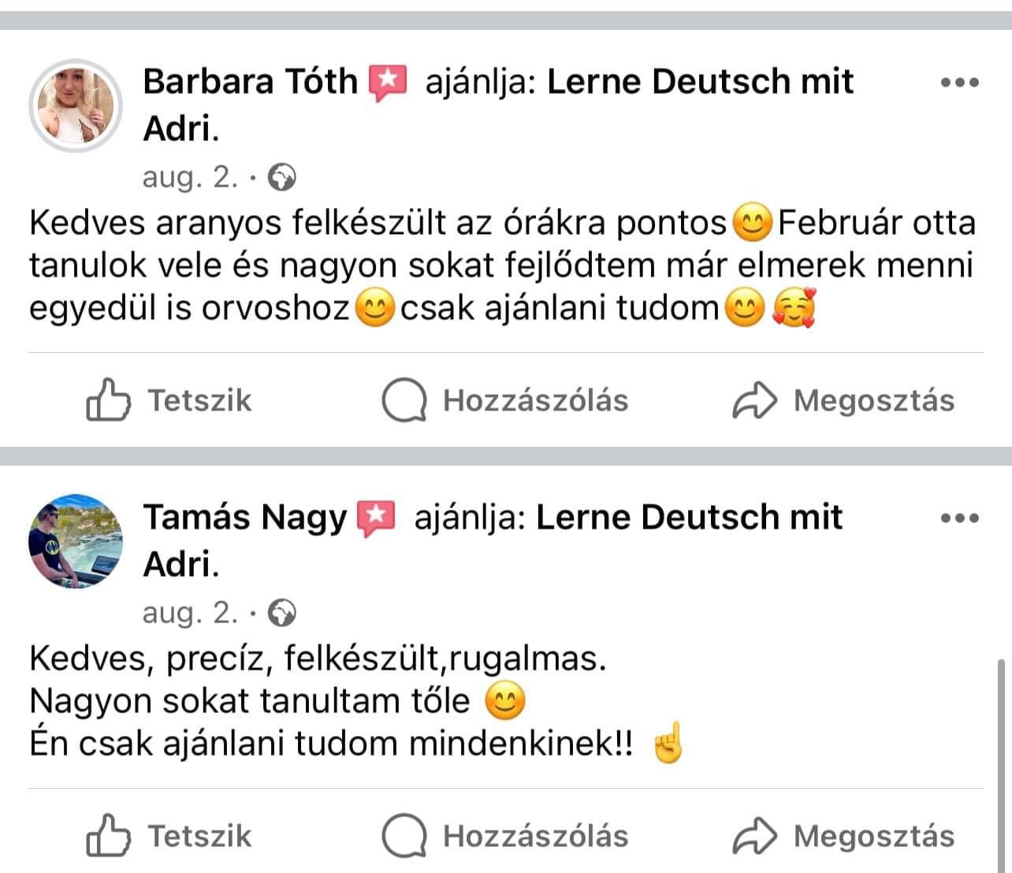The width and height of the screenshot is (1012, 873).
Task: Comment on Barbara's review via Hozzászólás
Action: (505, 400)
